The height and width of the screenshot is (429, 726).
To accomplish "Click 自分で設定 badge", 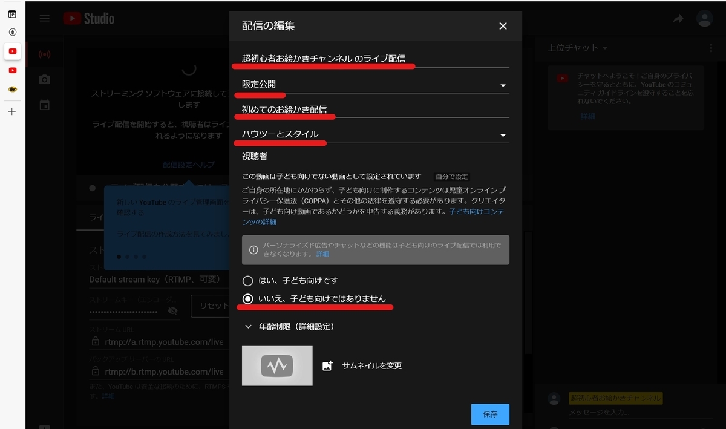I will [x=452, y=177].
